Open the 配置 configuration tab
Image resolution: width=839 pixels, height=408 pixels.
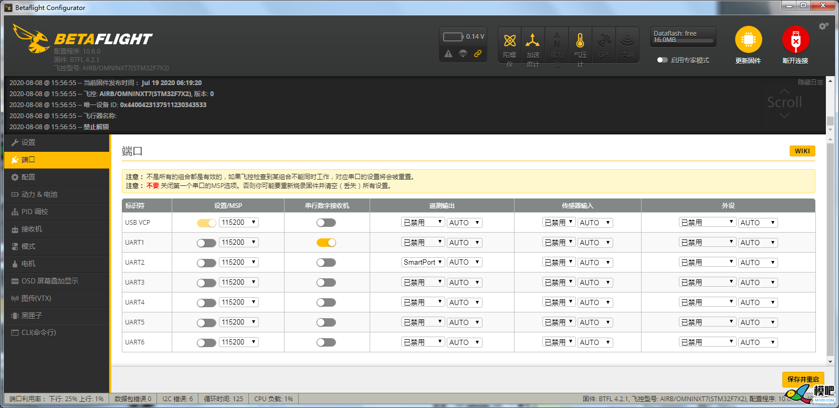tap(57, 177)
